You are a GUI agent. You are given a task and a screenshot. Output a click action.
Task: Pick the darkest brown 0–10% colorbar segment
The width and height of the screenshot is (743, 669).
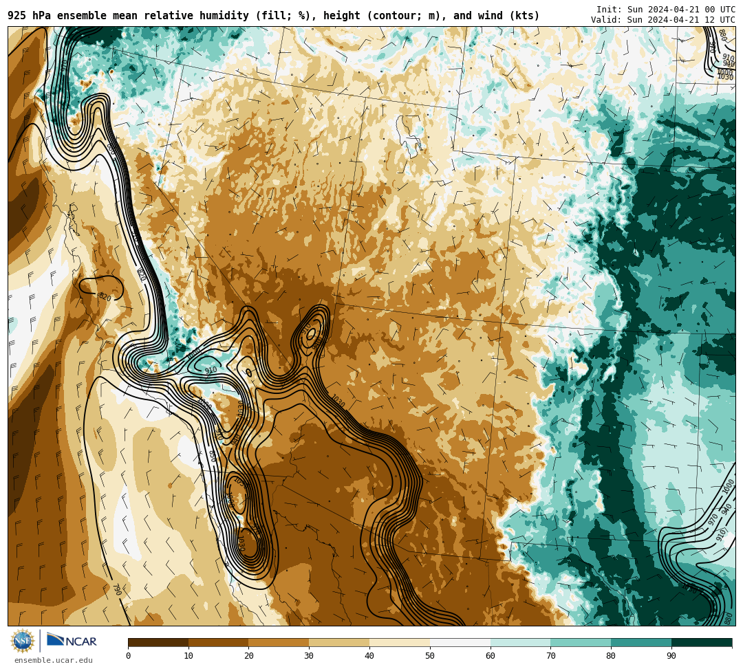click(158, 642)
